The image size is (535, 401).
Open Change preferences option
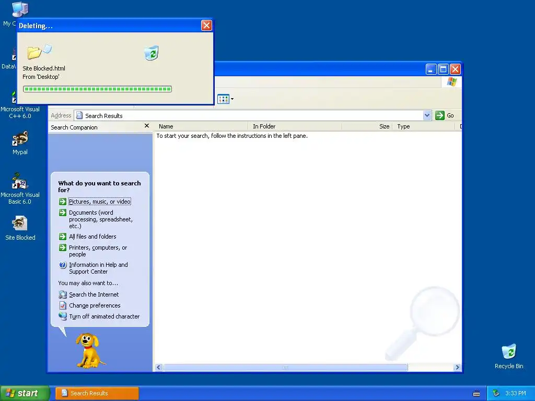click(95, 305)
